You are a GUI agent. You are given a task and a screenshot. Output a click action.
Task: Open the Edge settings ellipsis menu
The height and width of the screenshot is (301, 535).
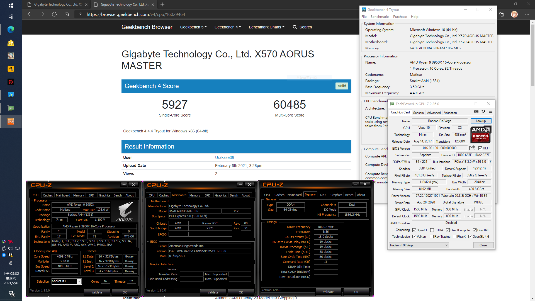(527, 14)
